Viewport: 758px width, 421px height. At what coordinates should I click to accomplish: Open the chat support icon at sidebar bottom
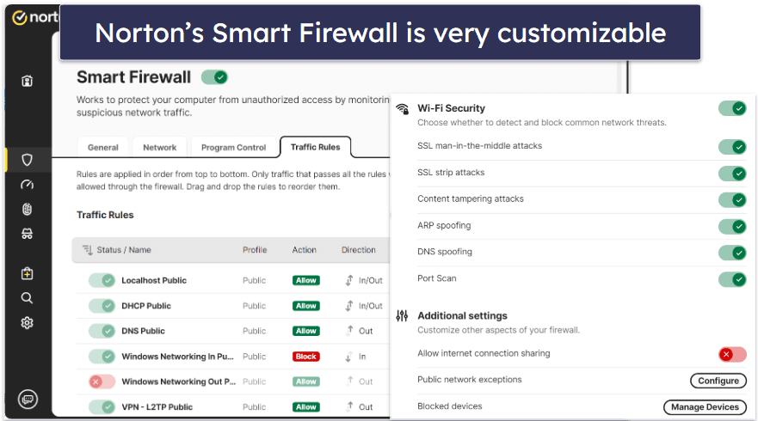(27, 399)
